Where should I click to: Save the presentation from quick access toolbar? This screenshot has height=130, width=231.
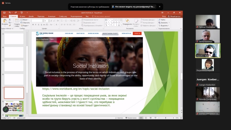click(x=4, y=13)
